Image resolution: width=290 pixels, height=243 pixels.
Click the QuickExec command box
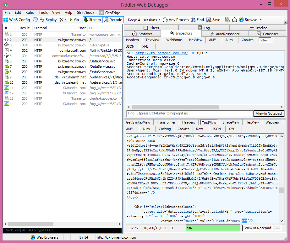tap(62, 230)
